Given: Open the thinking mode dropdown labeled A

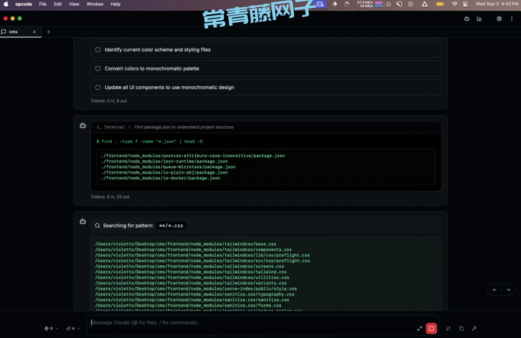Looking at the screenshot, I should click(73, 328).
